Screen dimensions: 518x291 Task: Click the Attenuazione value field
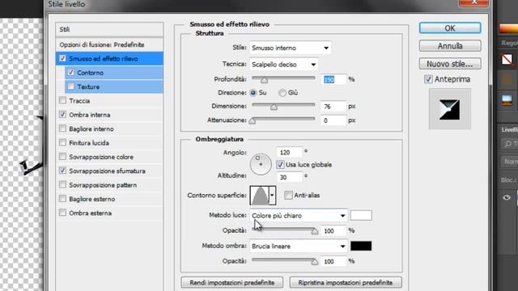click(x=333, y=120)
